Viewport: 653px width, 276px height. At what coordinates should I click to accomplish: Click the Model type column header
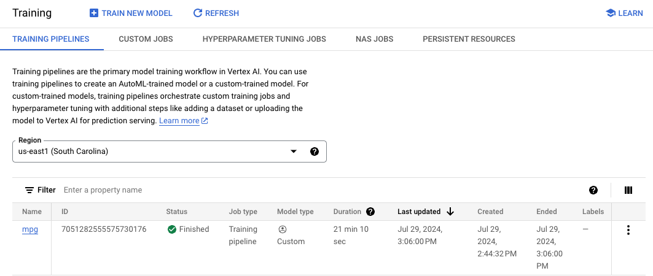pyautogui.click(x=295, y=212)
